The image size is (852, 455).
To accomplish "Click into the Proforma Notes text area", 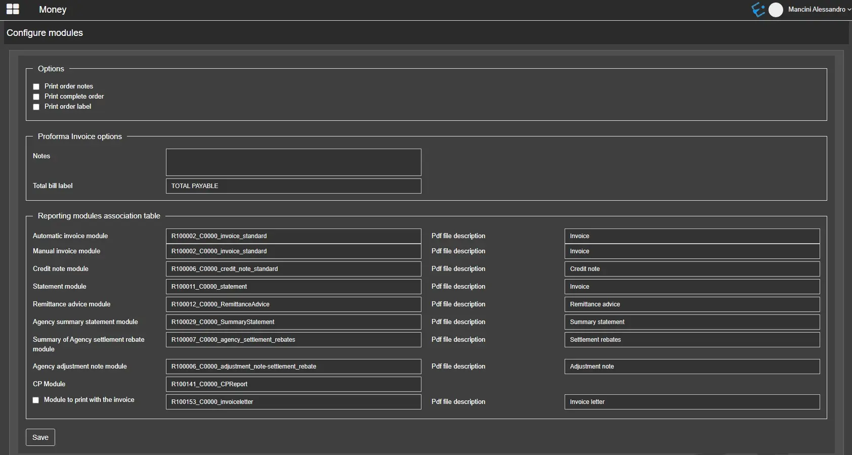I will (293, 162).
